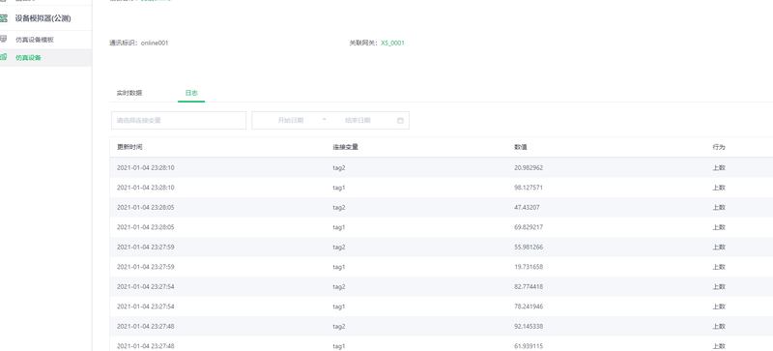
Task: Click 上数 in the 98.127571 row
Action: coord(719,188)
